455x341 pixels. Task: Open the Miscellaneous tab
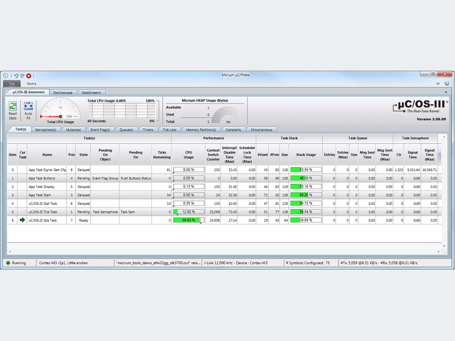pyautogui.click(x=261, y=130)
